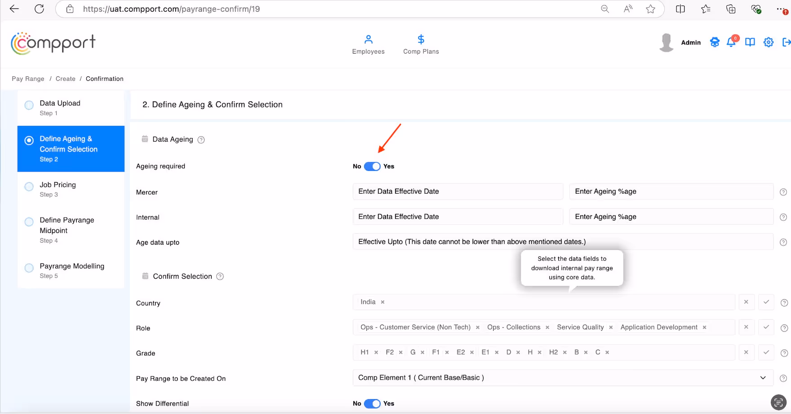This screenshot has width=791, height=414.
Task: Select all Country options checkmark
Action: point(766,302)
